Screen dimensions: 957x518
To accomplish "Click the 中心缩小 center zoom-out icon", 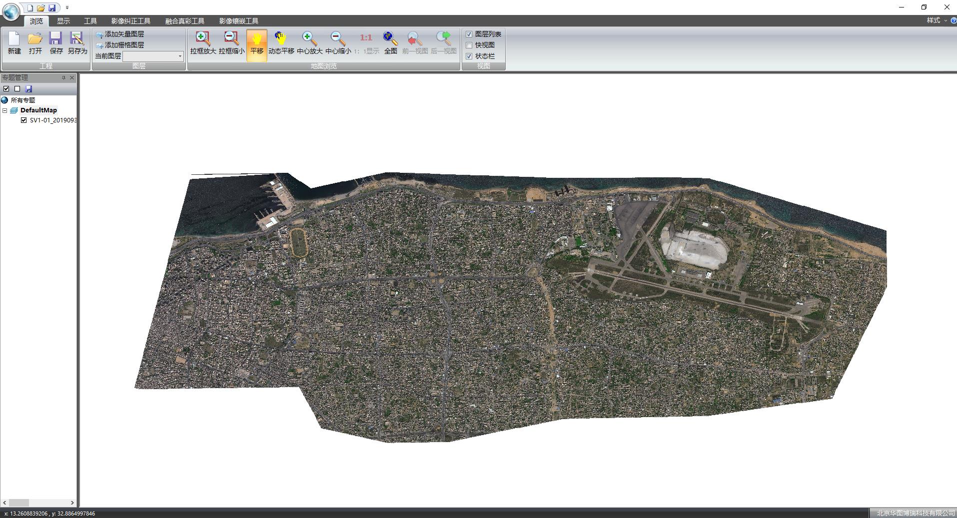I will 338,43.
